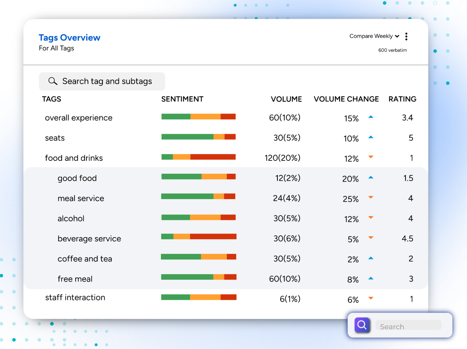Select the meal service subtag
This screenshot has height=349, width=467.
coord(81,198)
